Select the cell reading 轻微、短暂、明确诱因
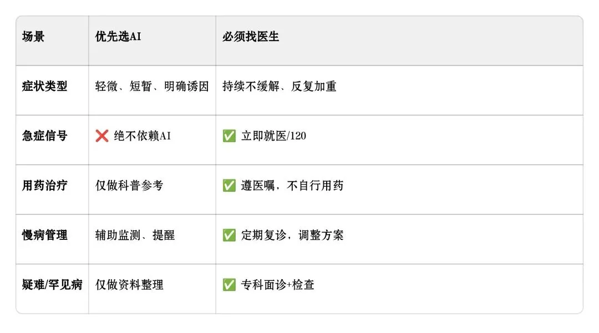Screen dimensions: 599x333 tap(152, 86)
